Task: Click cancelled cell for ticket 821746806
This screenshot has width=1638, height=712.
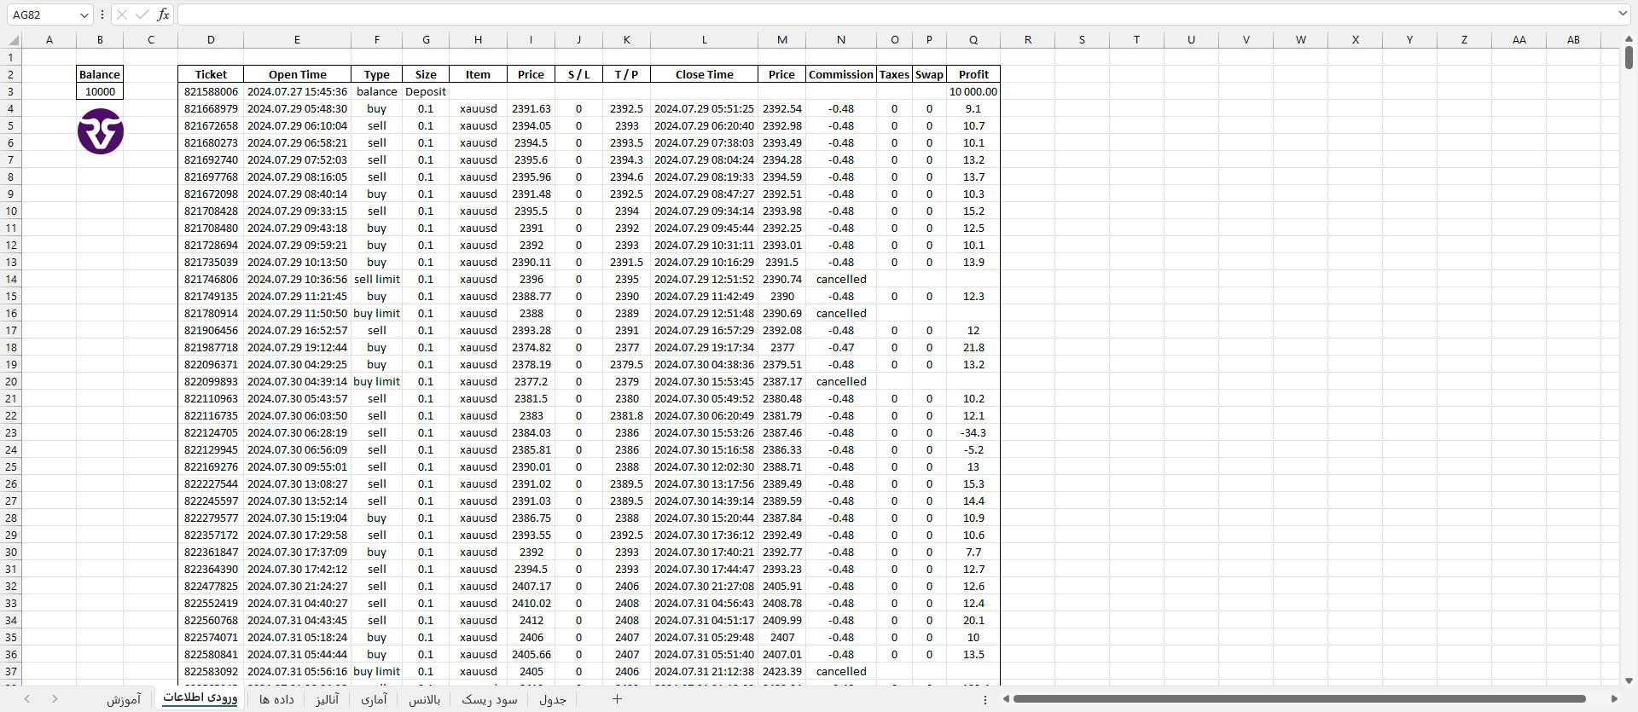Action: (841, 279)
